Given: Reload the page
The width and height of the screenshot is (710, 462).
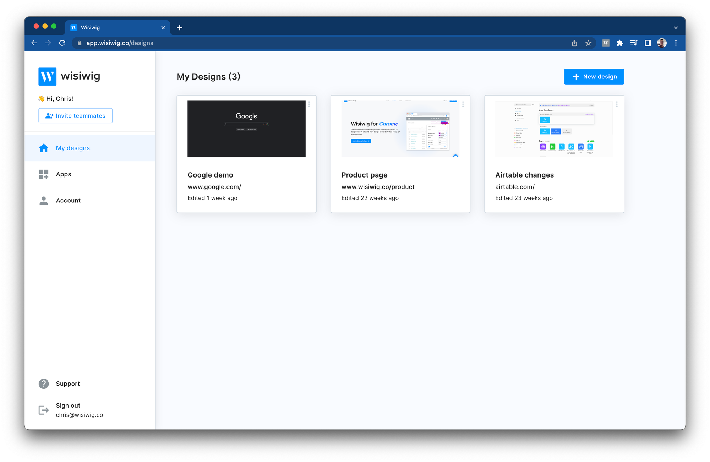Looking at the screenshot, I should [62, 43].
